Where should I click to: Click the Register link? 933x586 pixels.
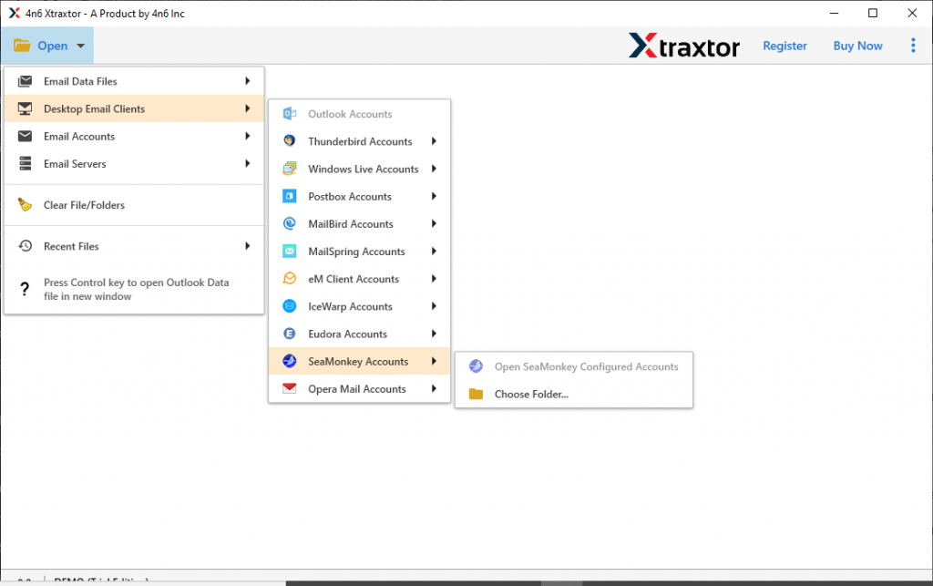tap(784, 45)
